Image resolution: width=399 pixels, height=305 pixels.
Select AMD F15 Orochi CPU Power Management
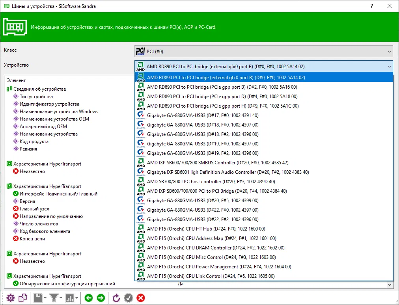[264, 267]
